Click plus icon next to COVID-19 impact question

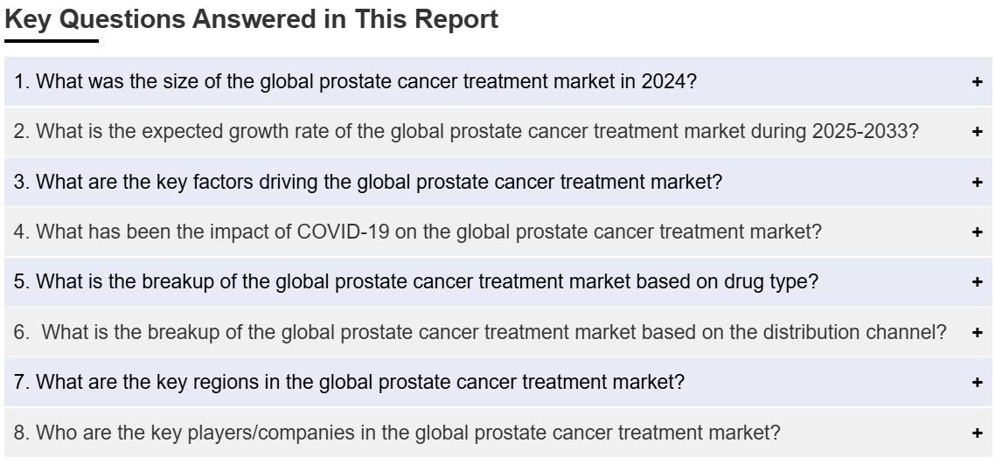tap(977, 232)
